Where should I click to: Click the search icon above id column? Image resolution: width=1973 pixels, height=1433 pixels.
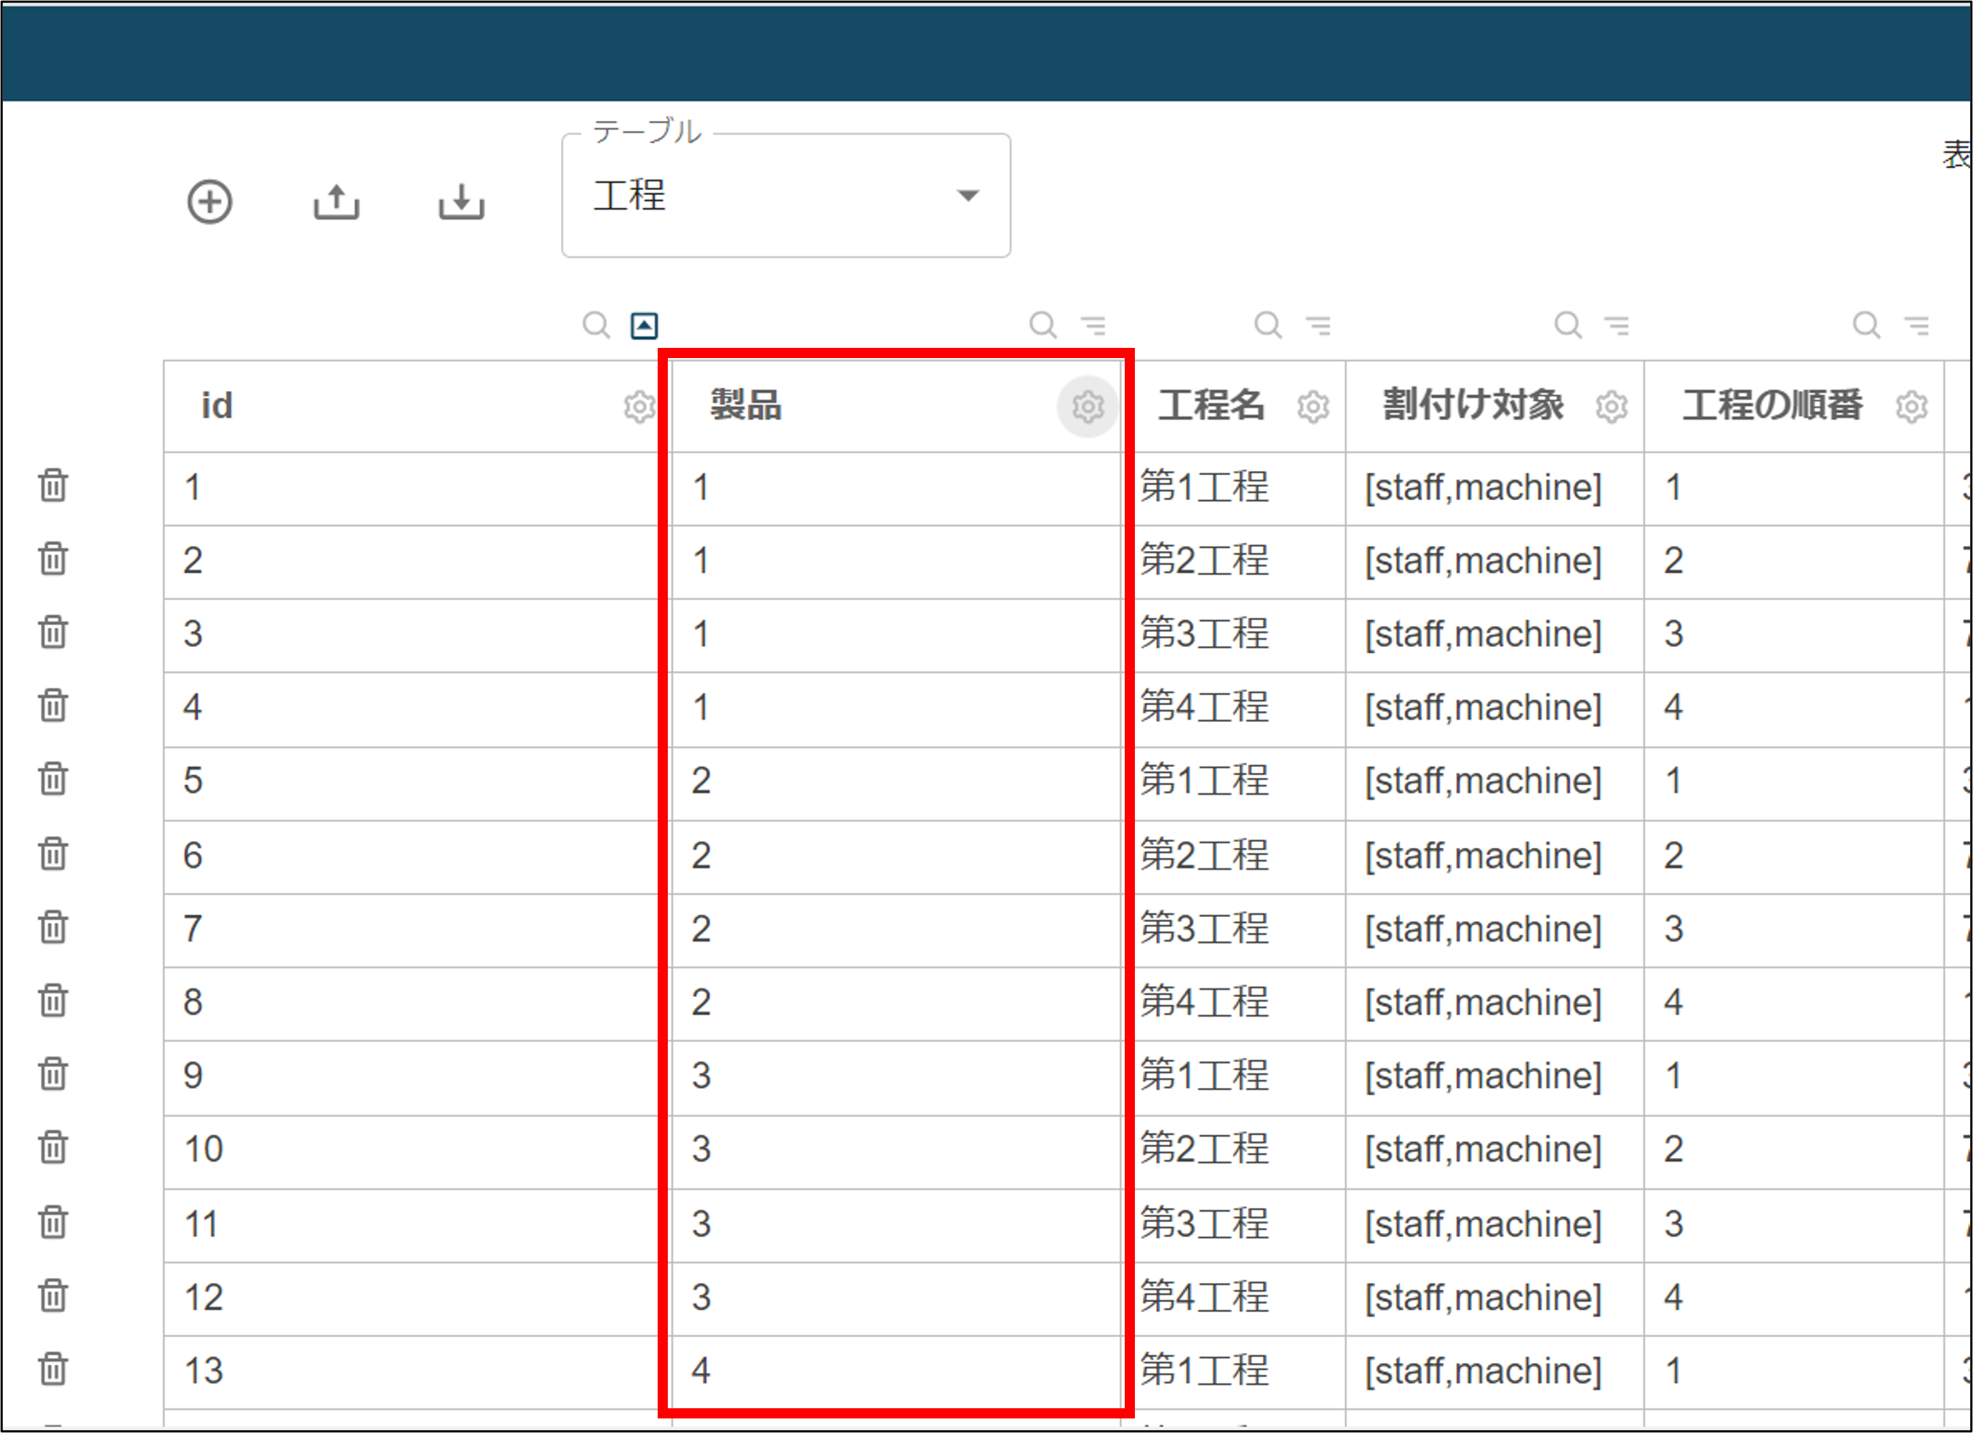[x=596, y=325]
